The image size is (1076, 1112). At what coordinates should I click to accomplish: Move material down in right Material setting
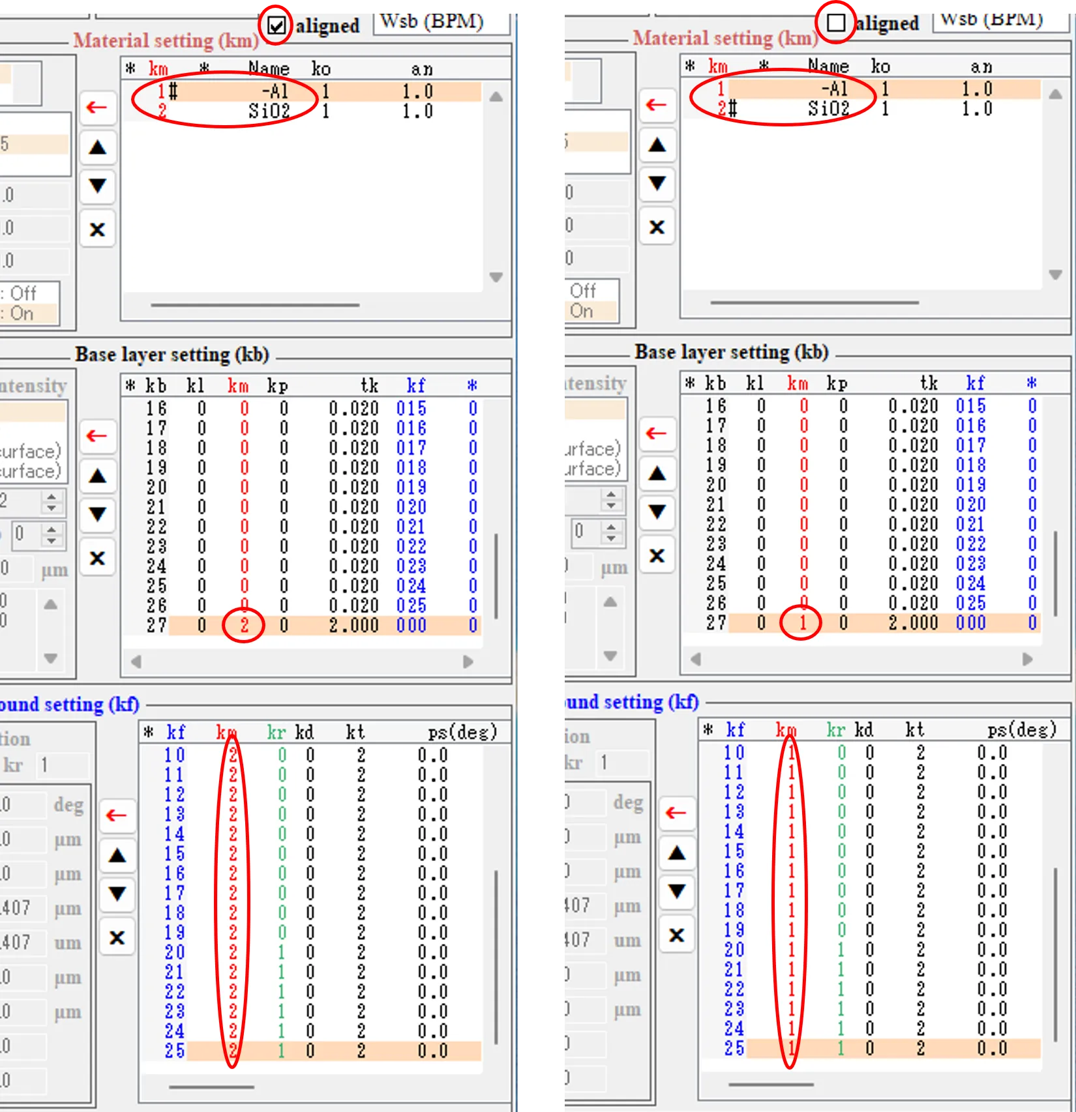657,184
